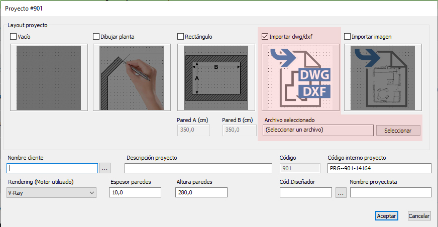Viewport: 438px width, 227px height.
Task: Click the Pared A (cm) field
Action: (193, 130)
